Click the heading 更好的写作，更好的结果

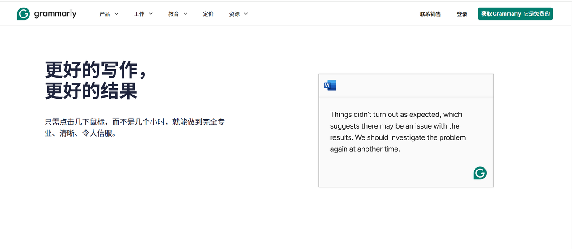tap(96, 80)
